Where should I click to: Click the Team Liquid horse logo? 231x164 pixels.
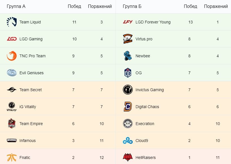click(x=12, y=22)
